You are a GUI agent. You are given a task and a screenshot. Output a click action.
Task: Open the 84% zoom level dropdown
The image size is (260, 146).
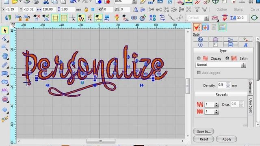[x=125, y=2]
